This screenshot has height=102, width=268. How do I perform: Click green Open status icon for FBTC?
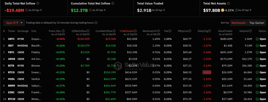257,52
